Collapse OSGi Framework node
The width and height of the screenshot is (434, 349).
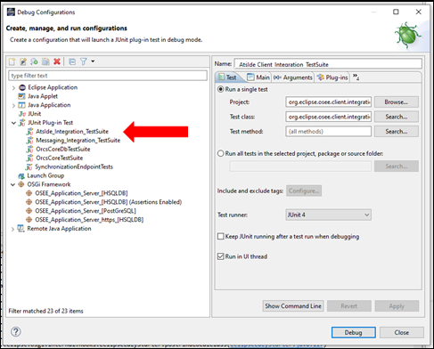(12, 184)
